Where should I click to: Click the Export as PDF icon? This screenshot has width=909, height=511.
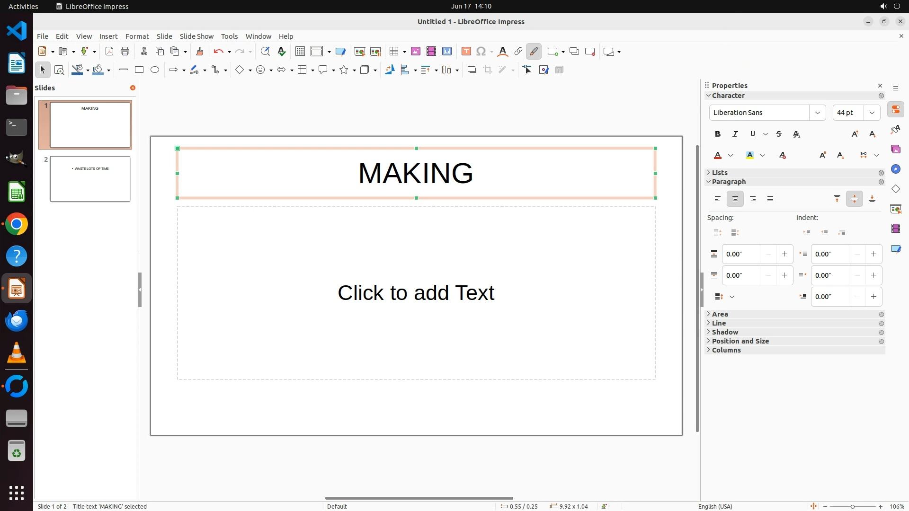(109, 52)
